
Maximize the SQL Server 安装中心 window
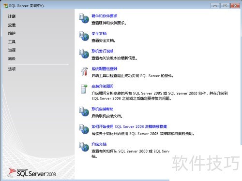click(x=225, y=6)
